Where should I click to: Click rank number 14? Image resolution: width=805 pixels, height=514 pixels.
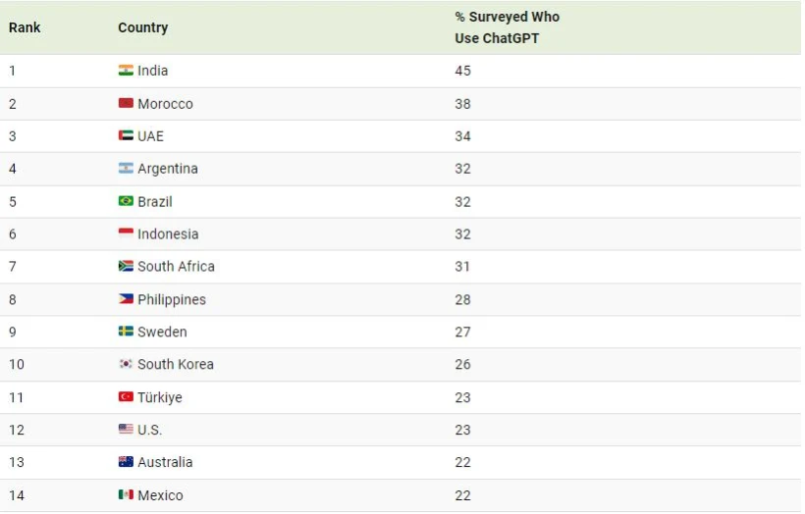[x=17, y=495]
